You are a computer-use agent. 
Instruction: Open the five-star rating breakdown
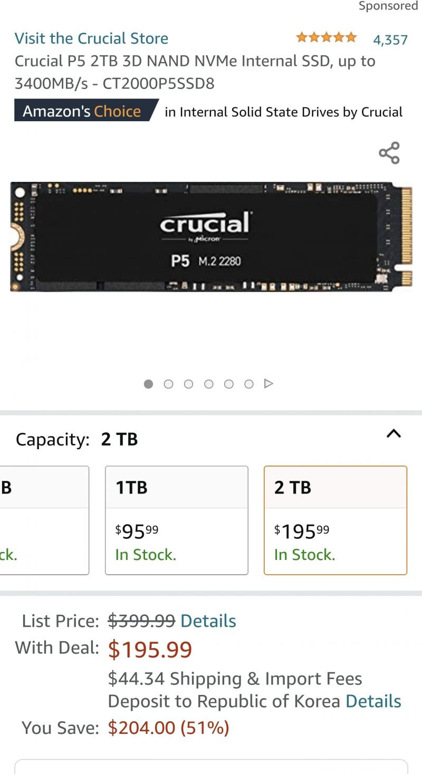327,38
